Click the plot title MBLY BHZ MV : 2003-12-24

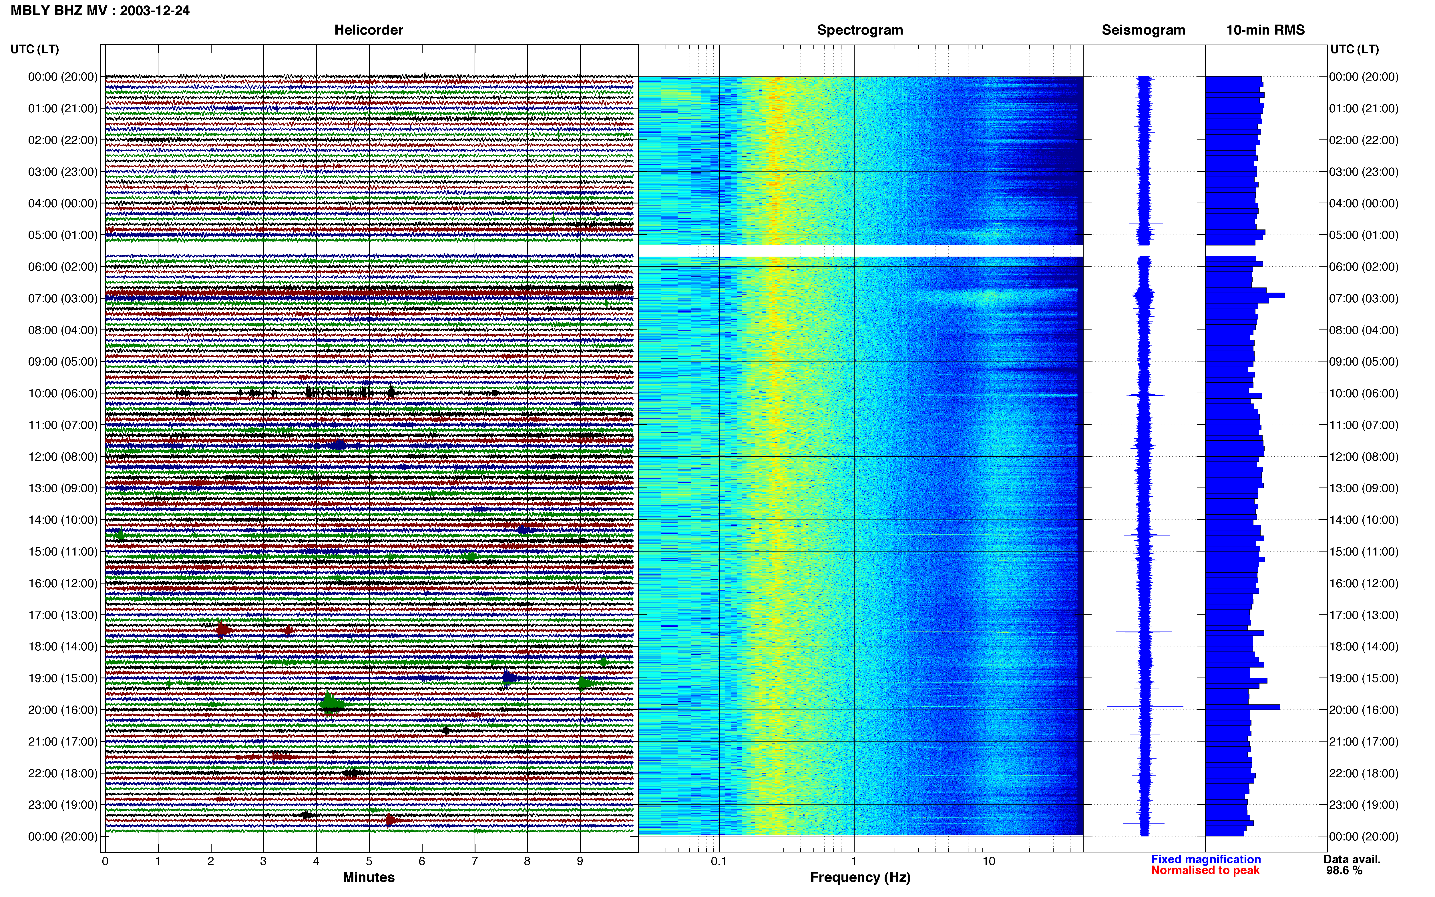pos(100,10)
